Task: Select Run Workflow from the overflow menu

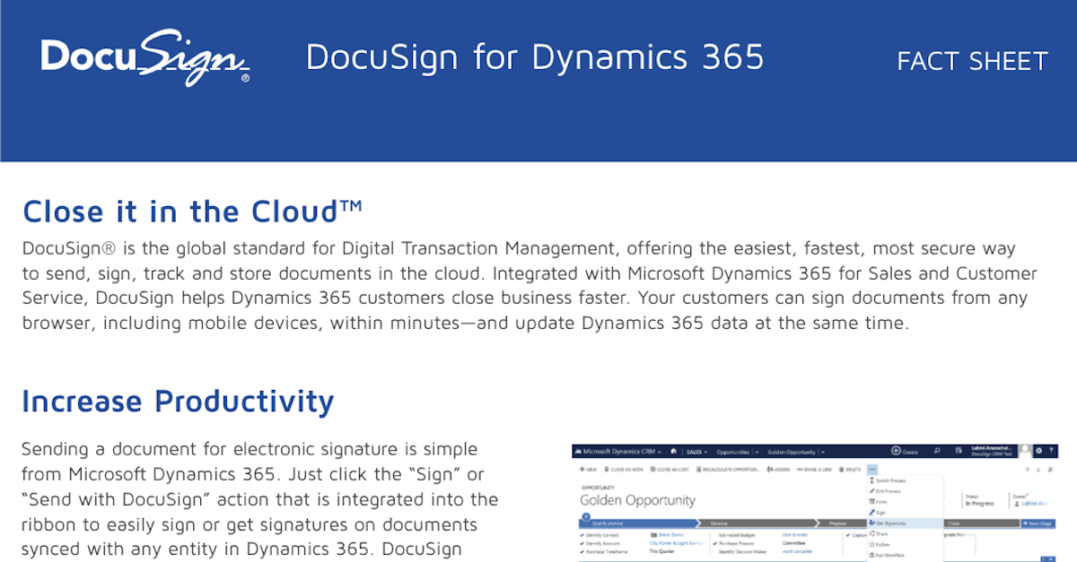Action: [x=905, y=555]
